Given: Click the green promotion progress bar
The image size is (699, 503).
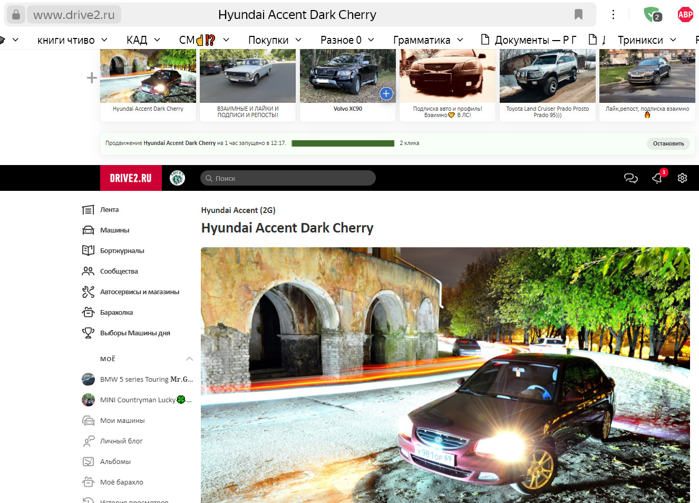Looking at the screenshot, I should point(343,143).
